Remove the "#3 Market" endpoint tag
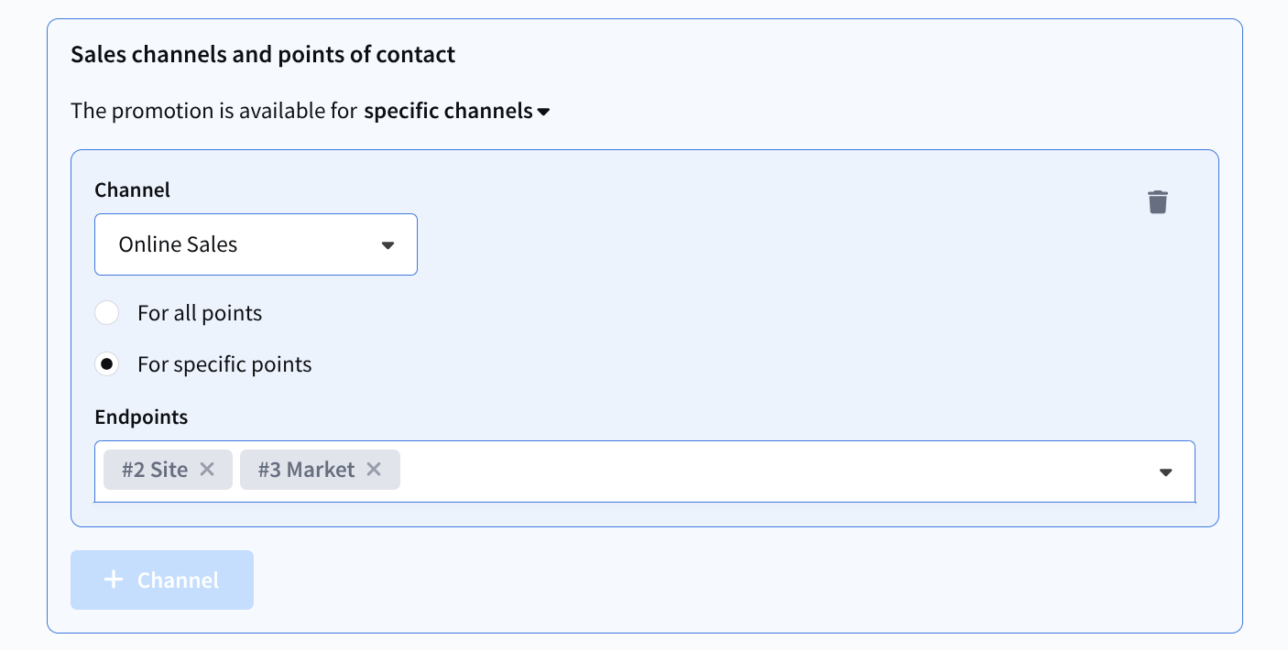Image resolution: width=1288 pixels, height=650 pixels. [x=374, y=470]
